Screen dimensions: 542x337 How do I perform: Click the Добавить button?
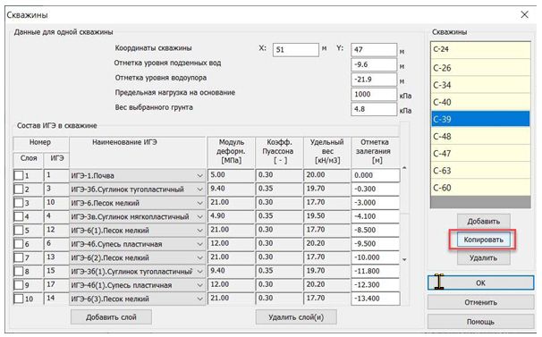(483, 221)
